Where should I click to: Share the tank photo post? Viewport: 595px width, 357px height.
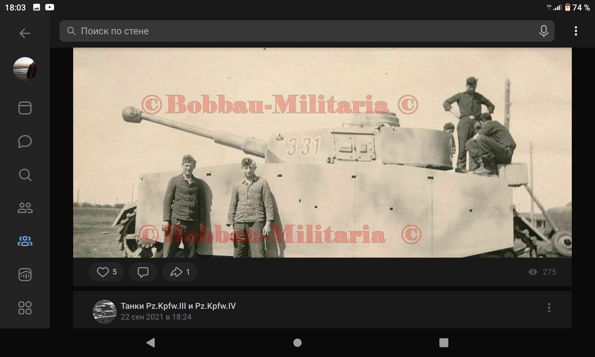(x=180, y=272)
